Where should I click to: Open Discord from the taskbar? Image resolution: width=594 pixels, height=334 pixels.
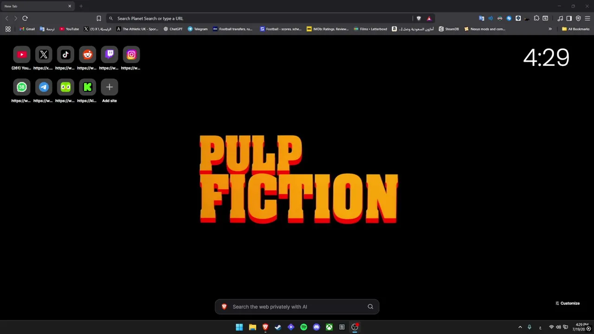coord(316,327)
